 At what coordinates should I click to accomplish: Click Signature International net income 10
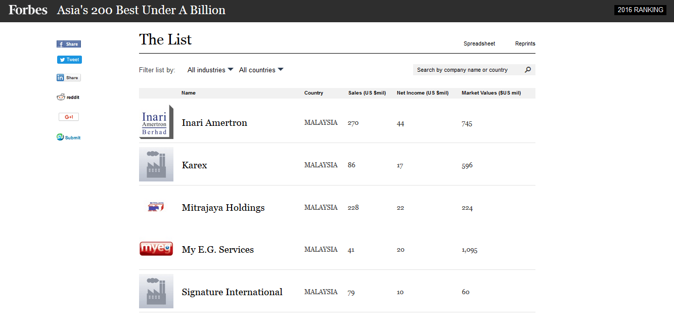pyautogui.click(x=400, y=292)
